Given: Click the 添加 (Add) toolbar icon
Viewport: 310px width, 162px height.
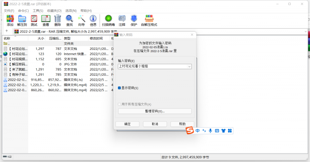Looking at the screenshot, I should [10, 20].
